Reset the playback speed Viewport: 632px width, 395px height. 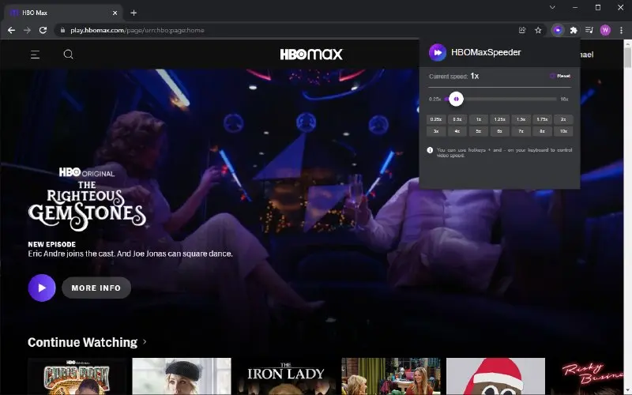click(560, 76)
